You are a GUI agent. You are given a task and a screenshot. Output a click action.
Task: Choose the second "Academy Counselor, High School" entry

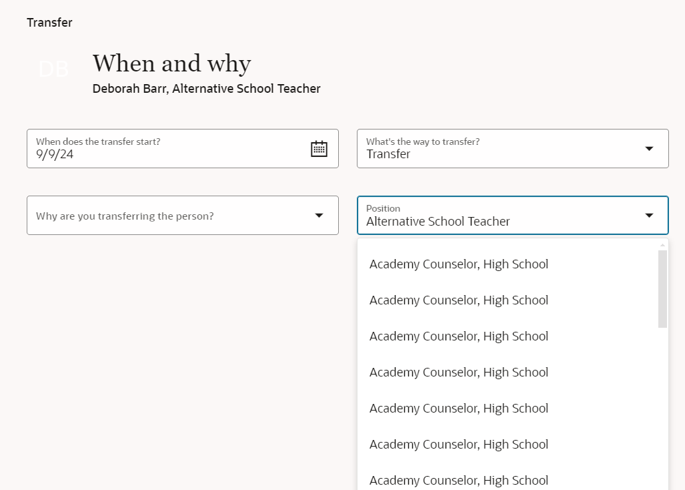click(x=458, y=300)
